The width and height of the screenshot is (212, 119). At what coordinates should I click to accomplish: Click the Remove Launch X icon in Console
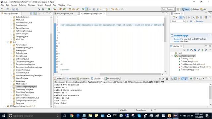point(163,79)
